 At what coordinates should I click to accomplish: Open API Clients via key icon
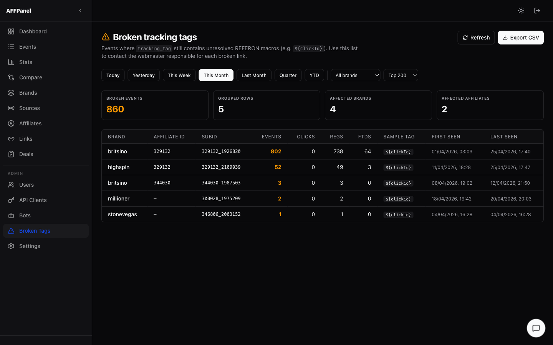click(11, 200)
